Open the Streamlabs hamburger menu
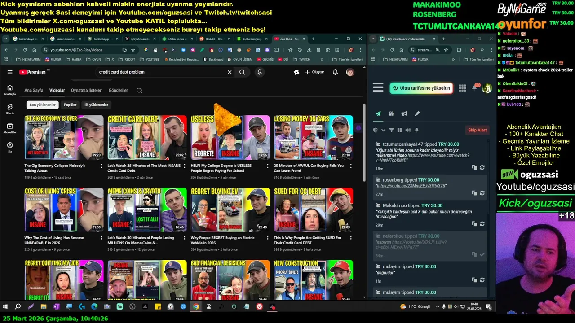This screenshot has height=323, width=575. click(x=378, y=88)
